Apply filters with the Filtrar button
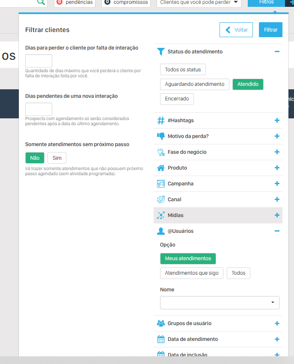Image resolution: width=294 pixels, height=364 pixels. tap(270, 30)
